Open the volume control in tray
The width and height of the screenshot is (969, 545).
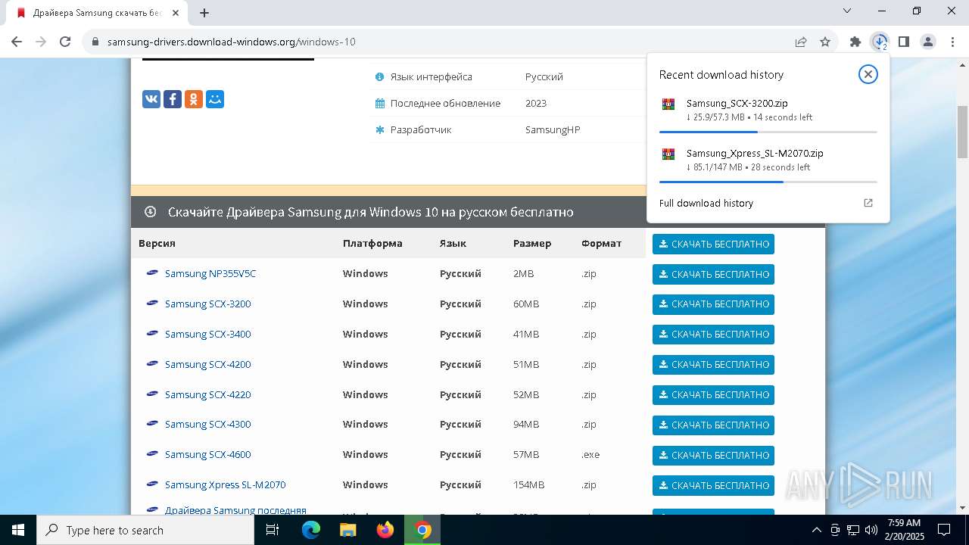[871, 530]
